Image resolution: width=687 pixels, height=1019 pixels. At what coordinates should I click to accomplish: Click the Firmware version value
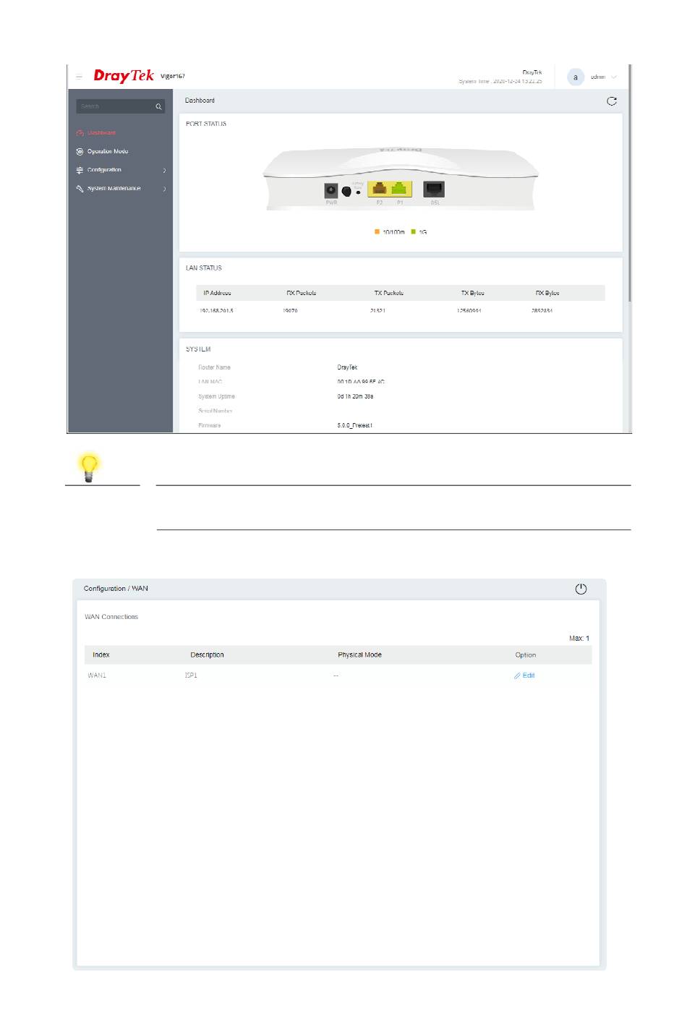coord(354,425)
